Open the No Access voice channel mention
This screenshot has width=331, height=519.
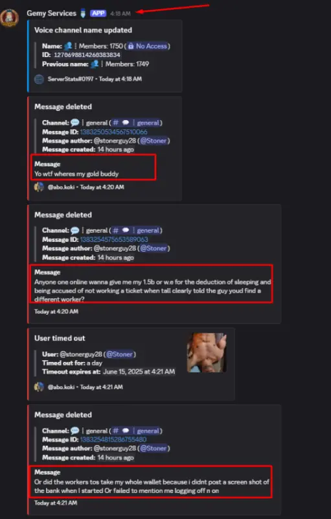[x=147, y=46]
